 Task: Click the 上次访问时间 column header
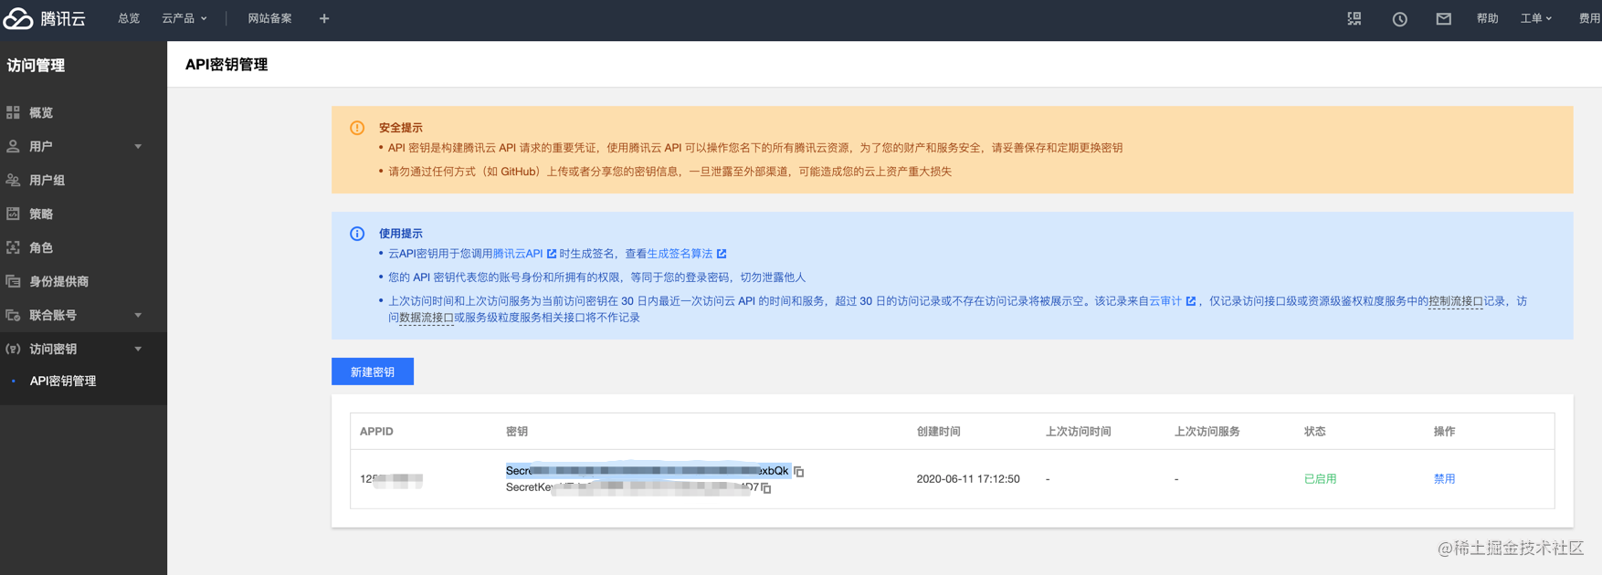(1078, 431)
